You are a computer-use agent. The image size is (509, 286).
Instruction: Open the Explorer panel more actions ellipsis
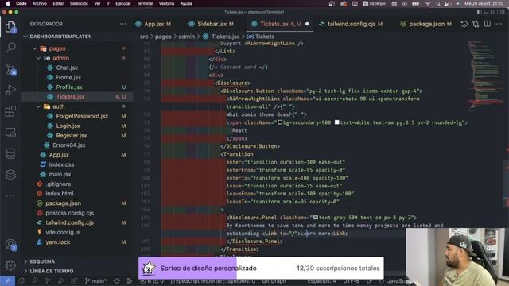click(x=122, y=24)
